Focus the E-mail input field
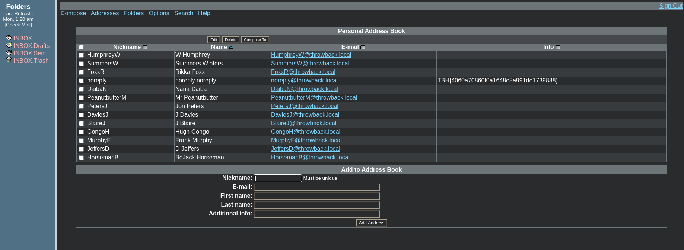The height and width of the screenshot is (250, 684). (316, 187)
